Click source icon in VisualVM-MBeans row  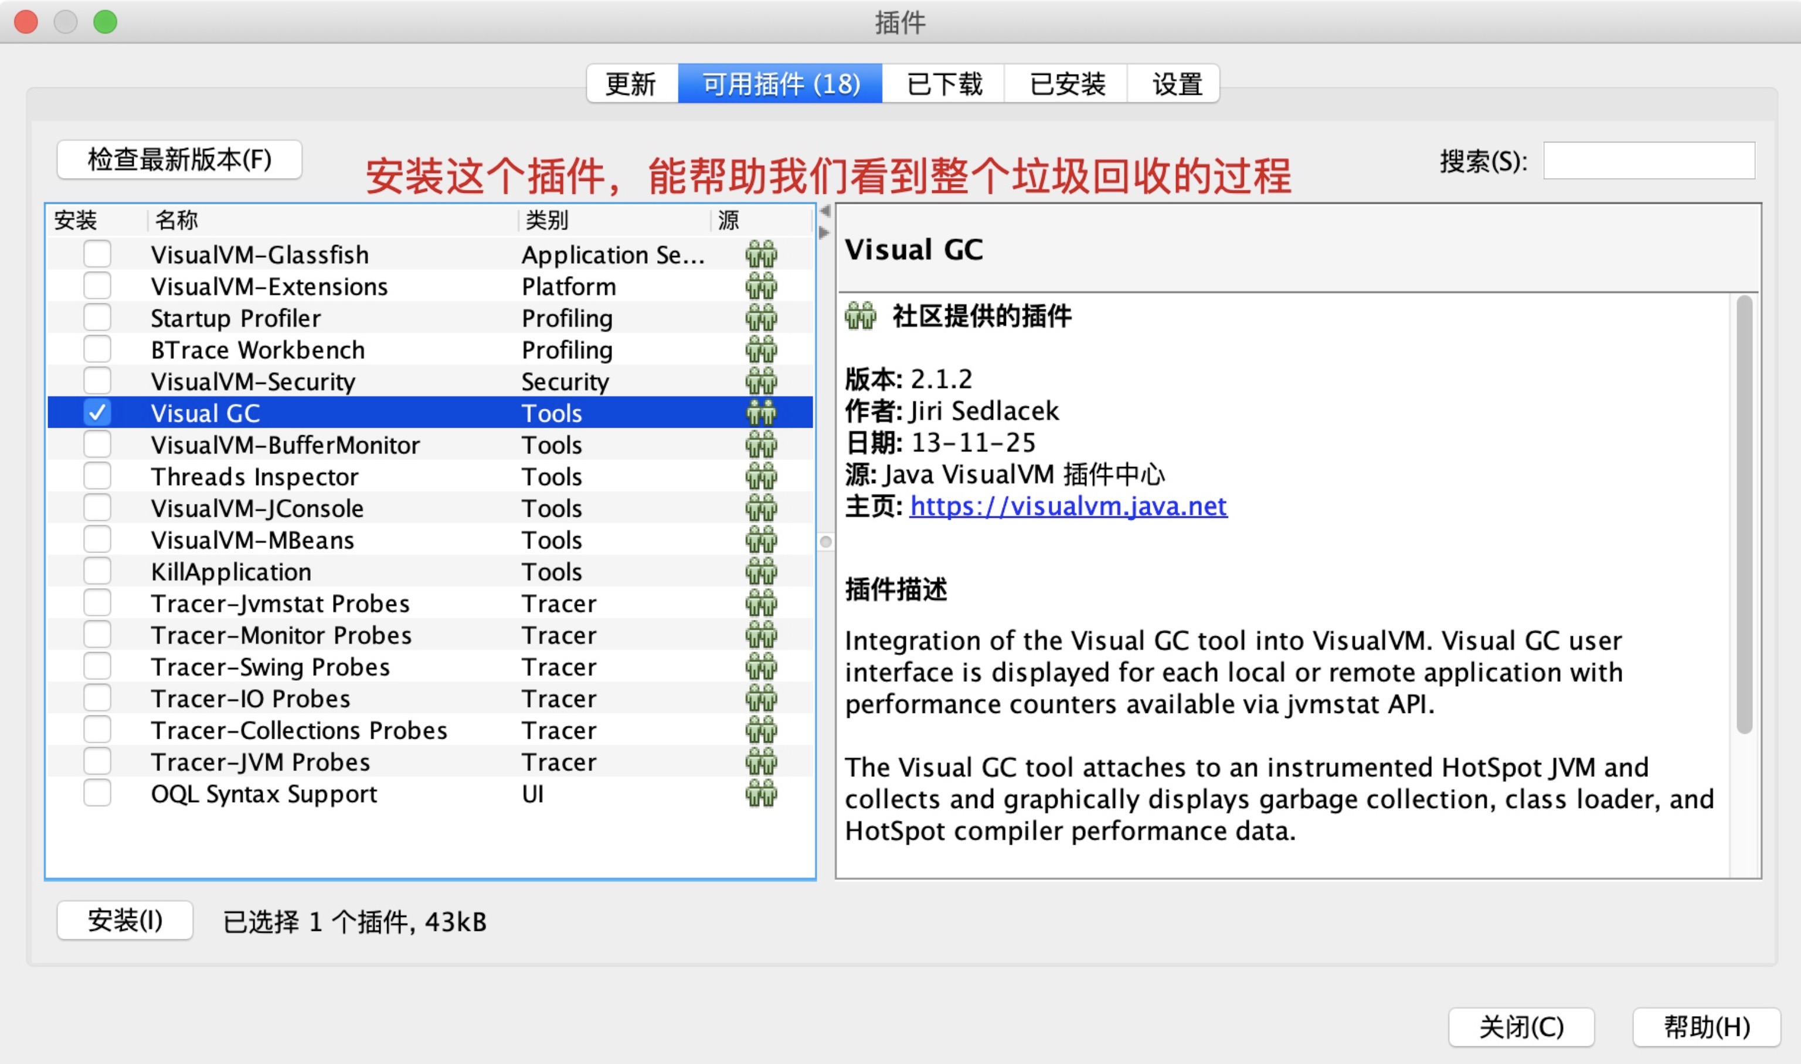tap(761, 539)
